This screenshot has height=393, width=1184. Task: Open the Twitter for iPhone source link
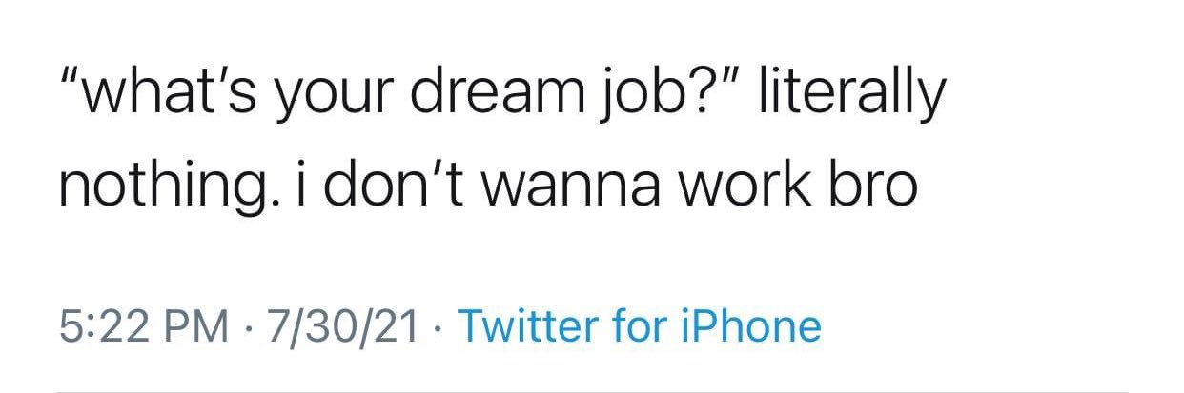(x=640, y=326)
